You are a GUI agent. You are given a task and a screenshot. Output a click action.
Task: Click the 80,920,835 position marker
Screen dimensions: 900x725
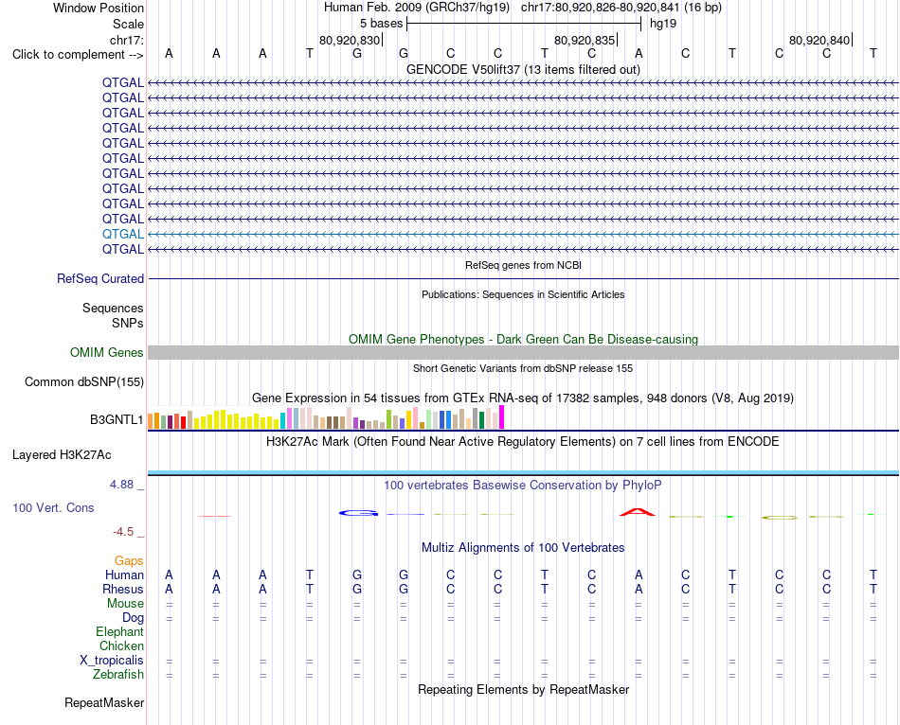(585, 40)
